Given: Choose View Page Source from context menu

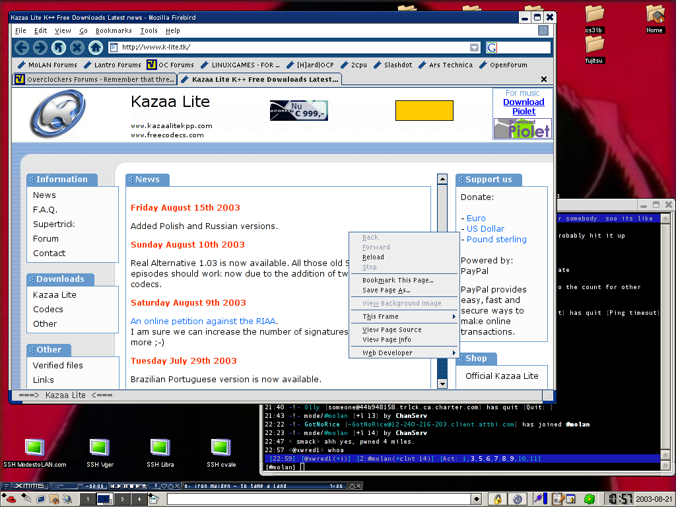Looking at the screenshot, I should pos(403,330).
